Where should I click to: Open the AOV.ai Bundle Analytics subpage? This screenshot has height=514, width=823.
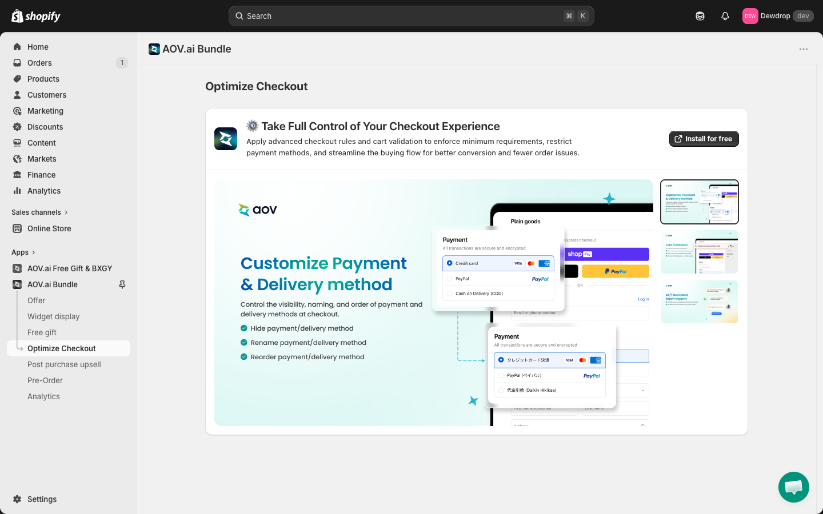[43, 396]
